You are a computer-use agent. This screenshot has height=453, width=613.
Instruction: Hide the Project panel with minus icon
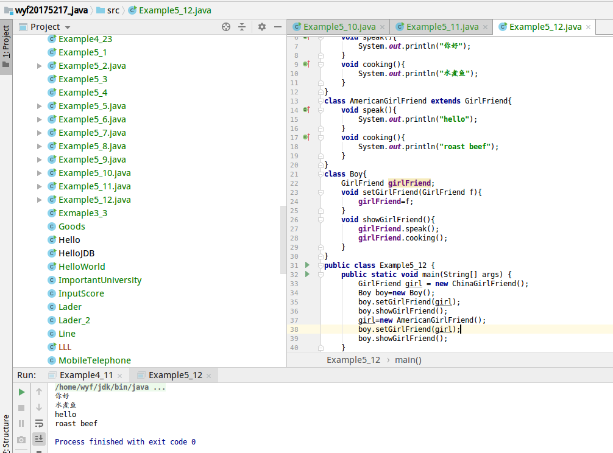pyautogui.click(x=278, y=27)
